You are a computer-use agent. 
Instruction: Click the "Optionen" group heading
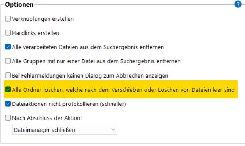coord(19,5)
